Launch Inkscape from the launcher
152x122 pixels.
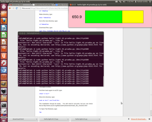4,91
